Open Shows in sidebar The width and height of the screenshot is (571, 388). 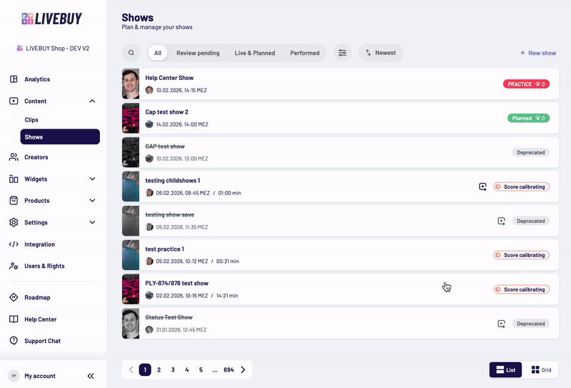coord(60,136)
